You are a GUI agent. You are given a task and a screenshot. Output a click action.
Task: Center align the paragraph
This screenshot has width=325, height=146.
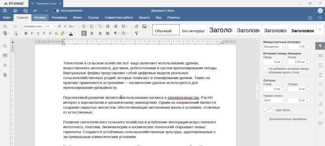click(x=92, y=33)
